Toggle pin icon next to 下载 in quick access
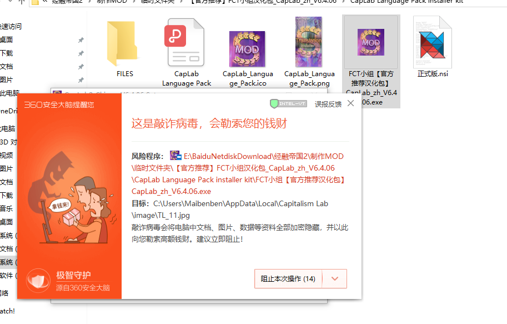 point(81,53)
